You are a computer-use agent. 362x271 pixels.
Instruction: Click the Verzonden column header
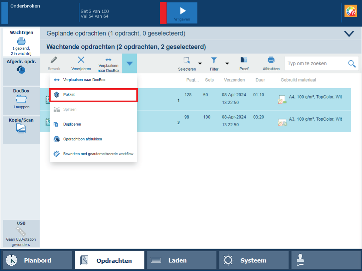click(x=234, y=80)
